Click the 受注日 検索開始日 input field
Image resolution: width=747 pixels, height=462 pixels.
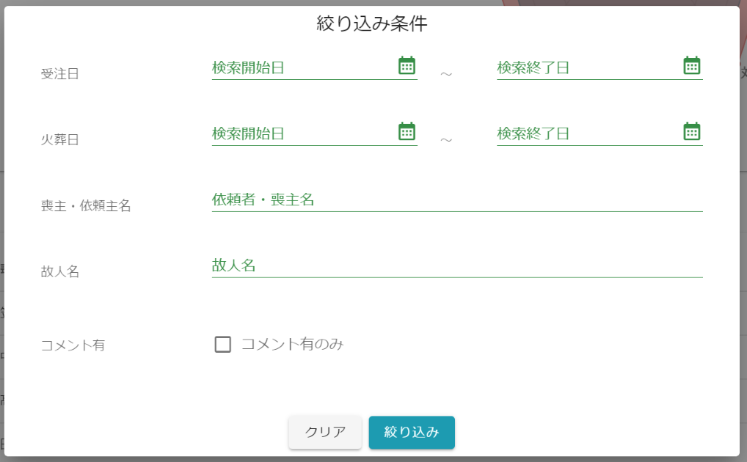tap(301, 67)
